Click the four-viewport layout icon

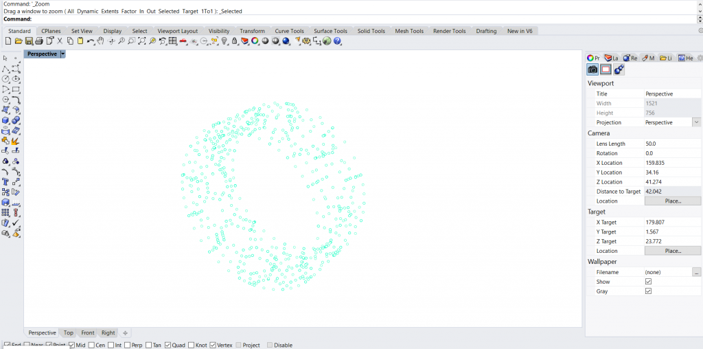coord(172,41)
